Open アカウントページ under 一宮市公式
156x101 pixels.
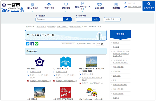tap(40, 76)
